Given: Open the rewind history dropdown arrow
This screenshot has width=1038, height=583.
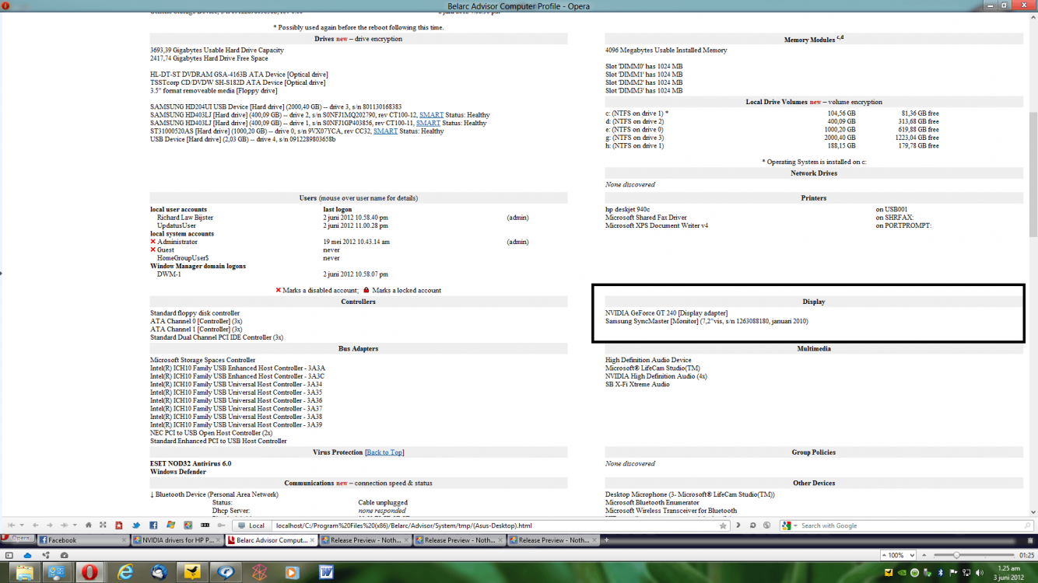Looking at the screenshot, I should (22, 525).
